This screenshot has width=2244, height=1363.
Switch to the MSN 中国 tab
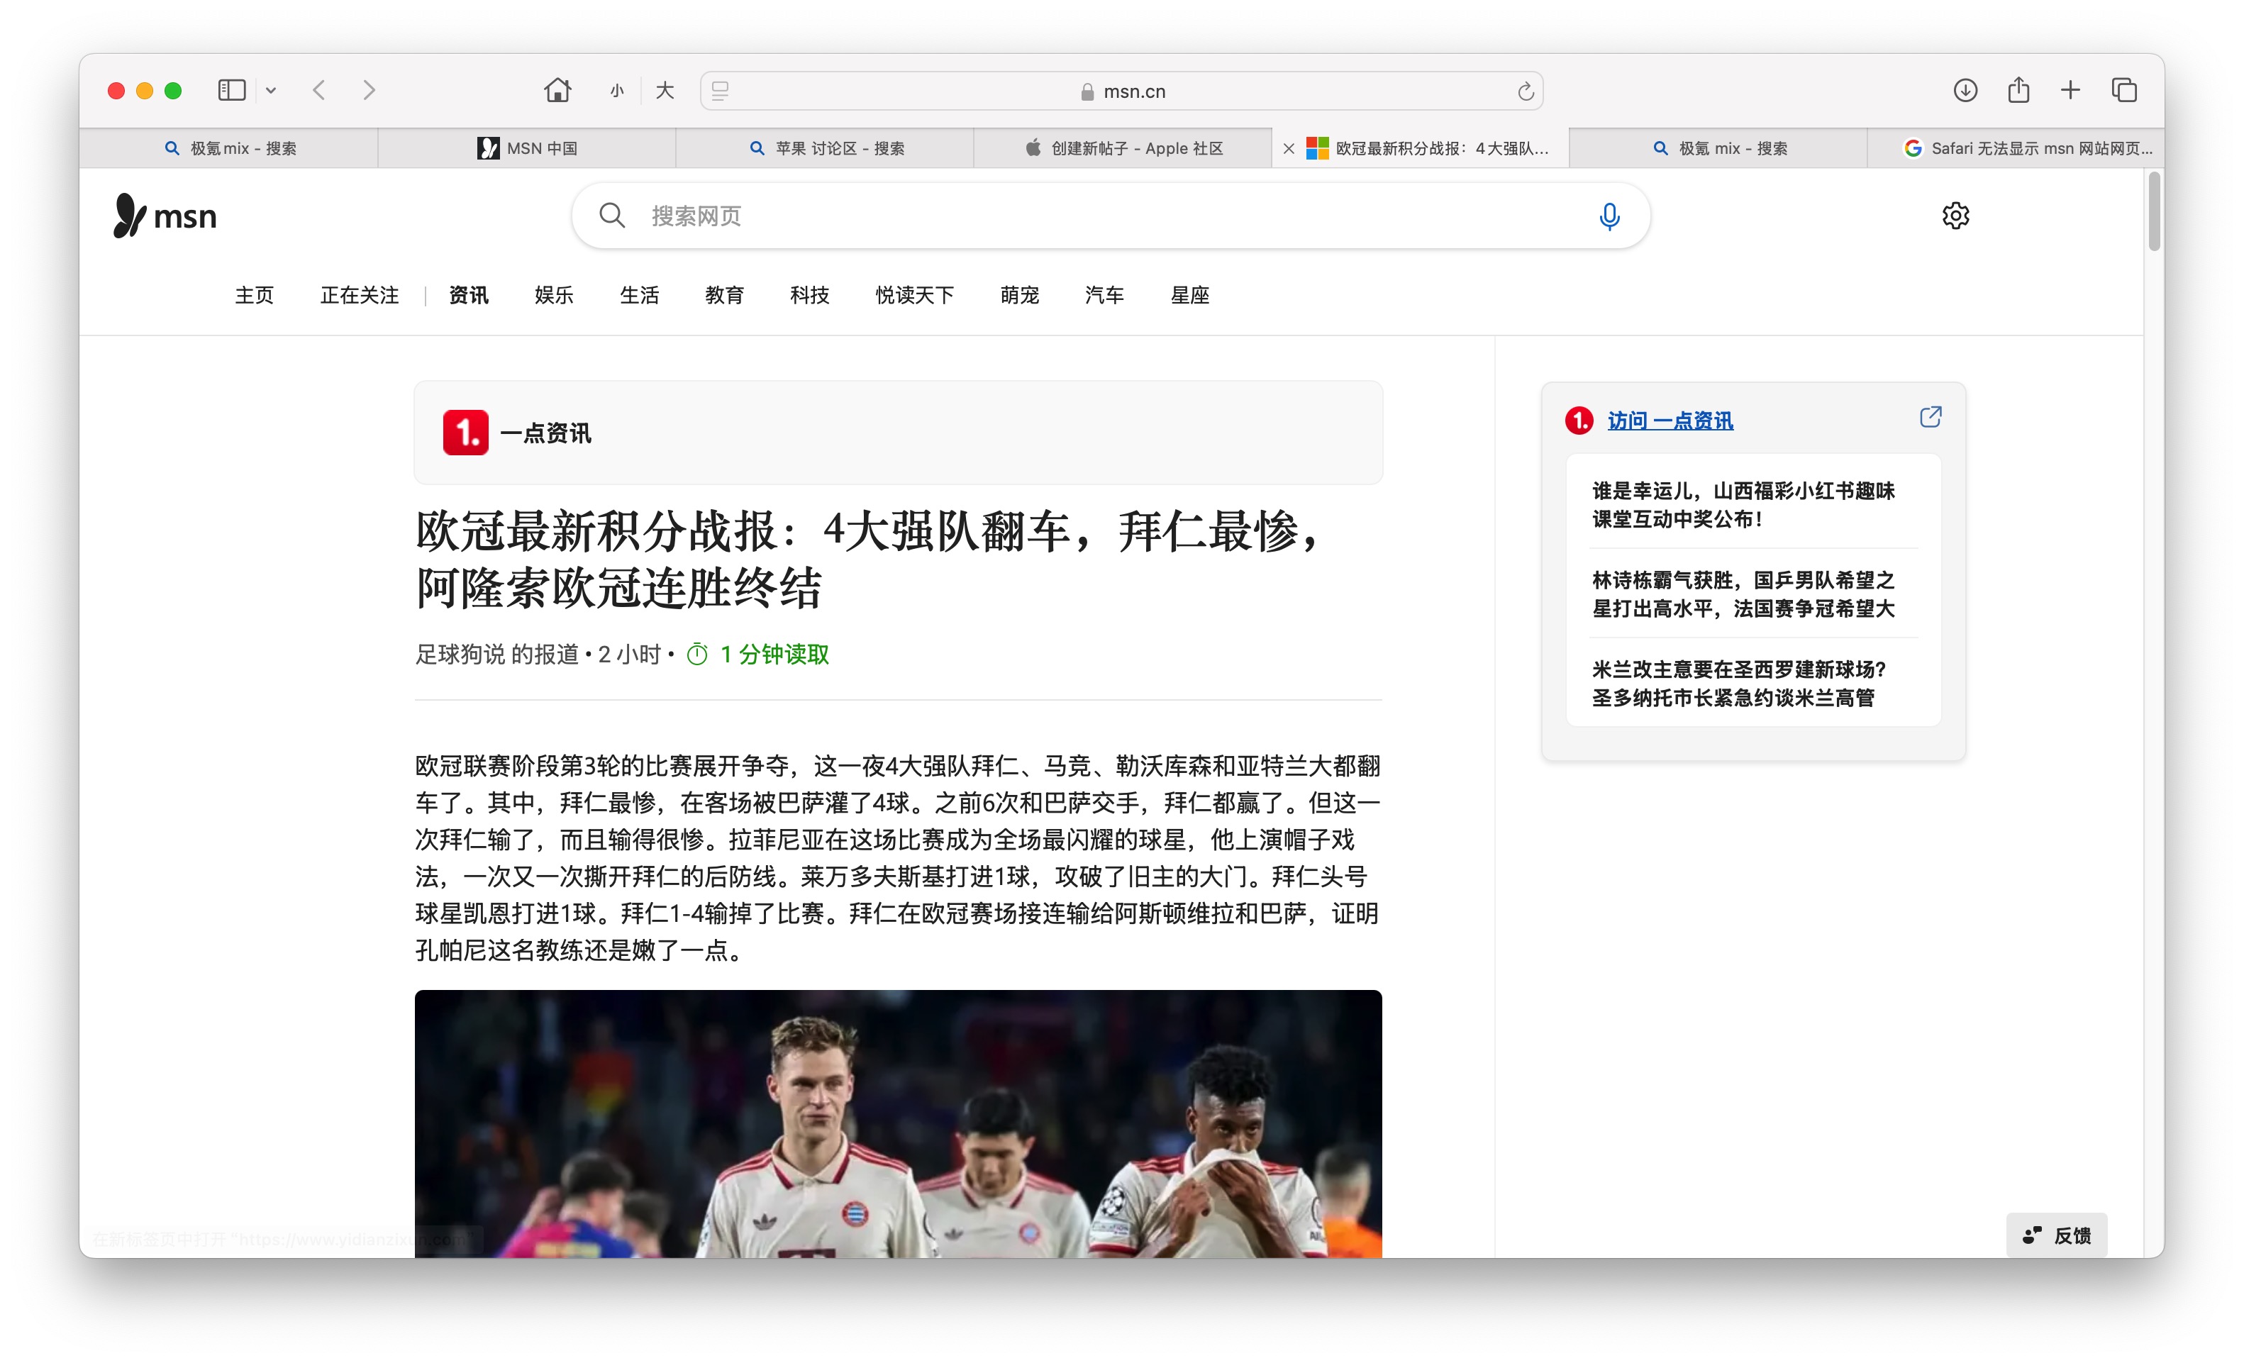tap(526, 148)
